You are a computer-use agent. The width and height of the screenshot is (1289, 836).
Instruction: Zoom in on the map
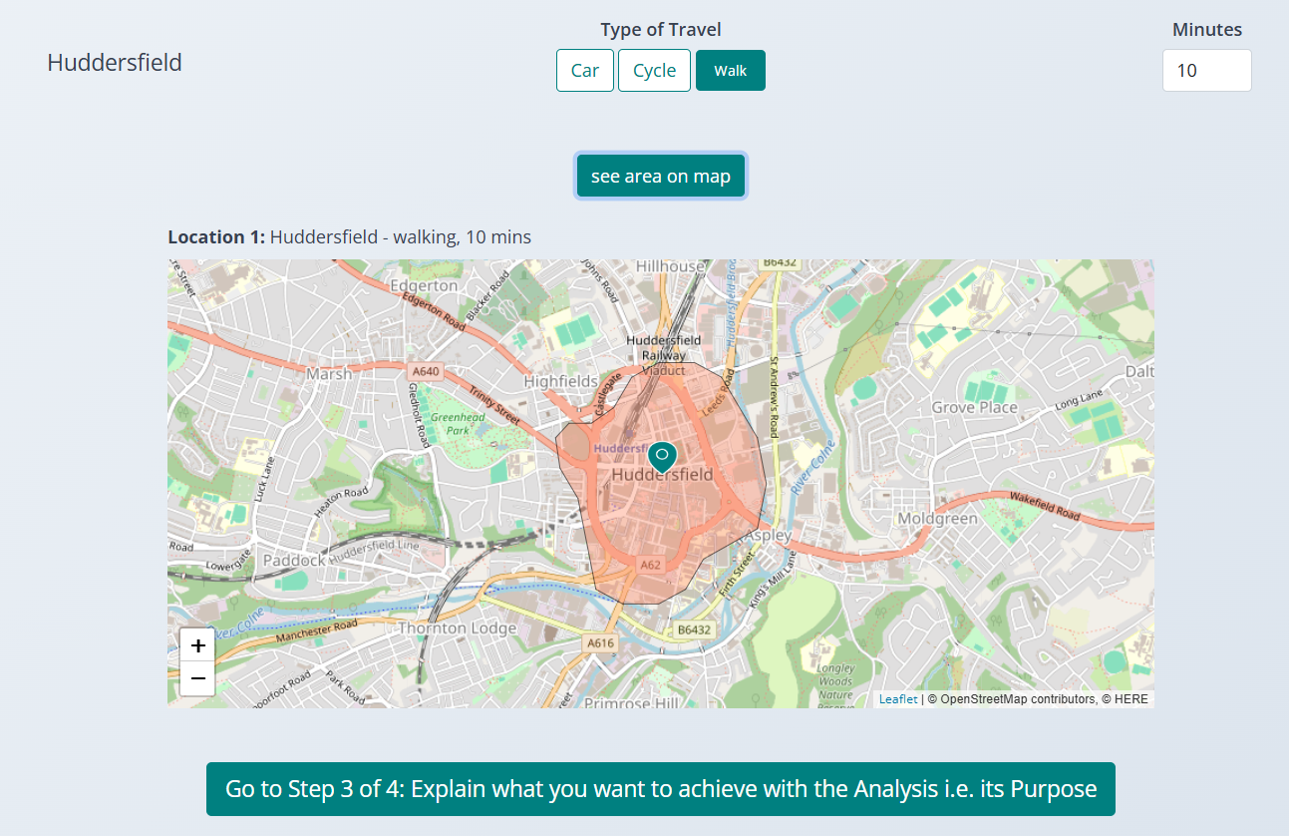click(x=197, y=645)
